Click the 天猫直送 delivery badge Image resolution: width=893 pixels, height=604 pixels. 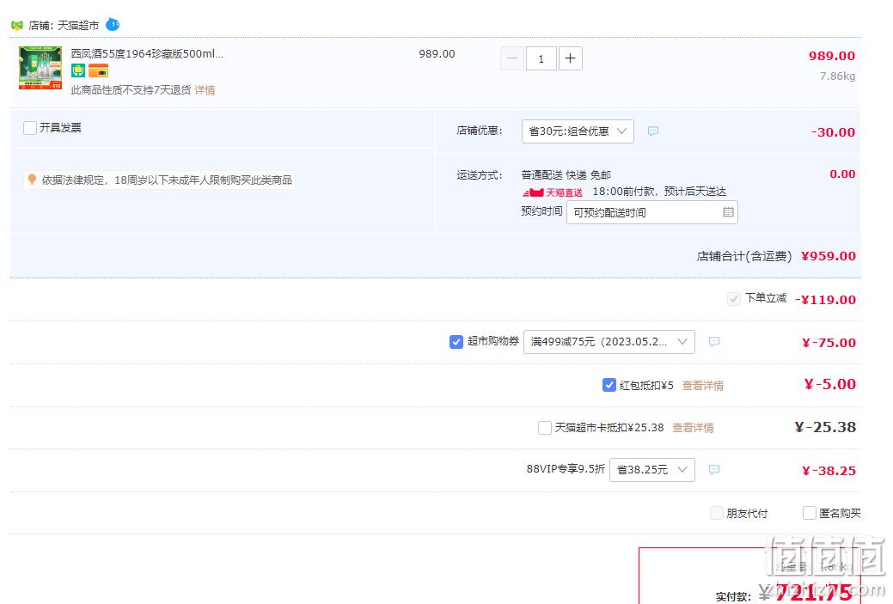coord(553,192)
